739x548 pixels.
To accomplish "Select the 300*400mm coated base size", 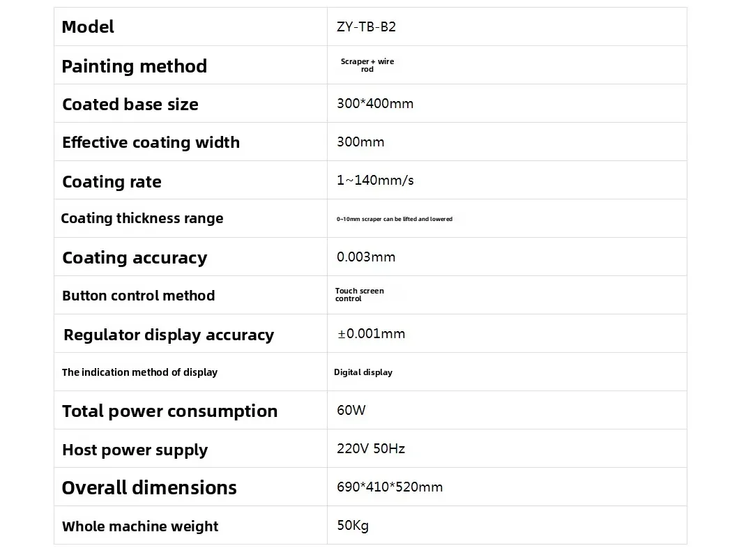I will (374, 104).
